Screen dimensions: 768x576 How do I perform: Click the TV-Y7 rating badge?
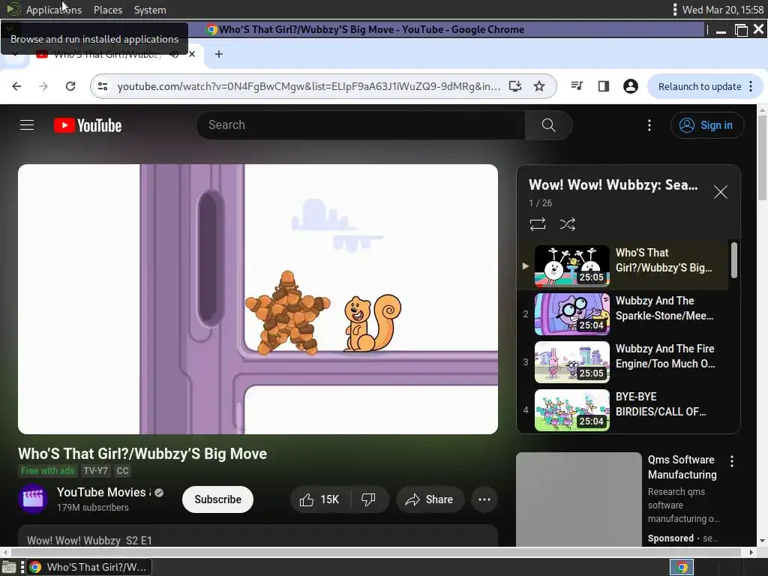pyautogui.click(x=95, y=471)
